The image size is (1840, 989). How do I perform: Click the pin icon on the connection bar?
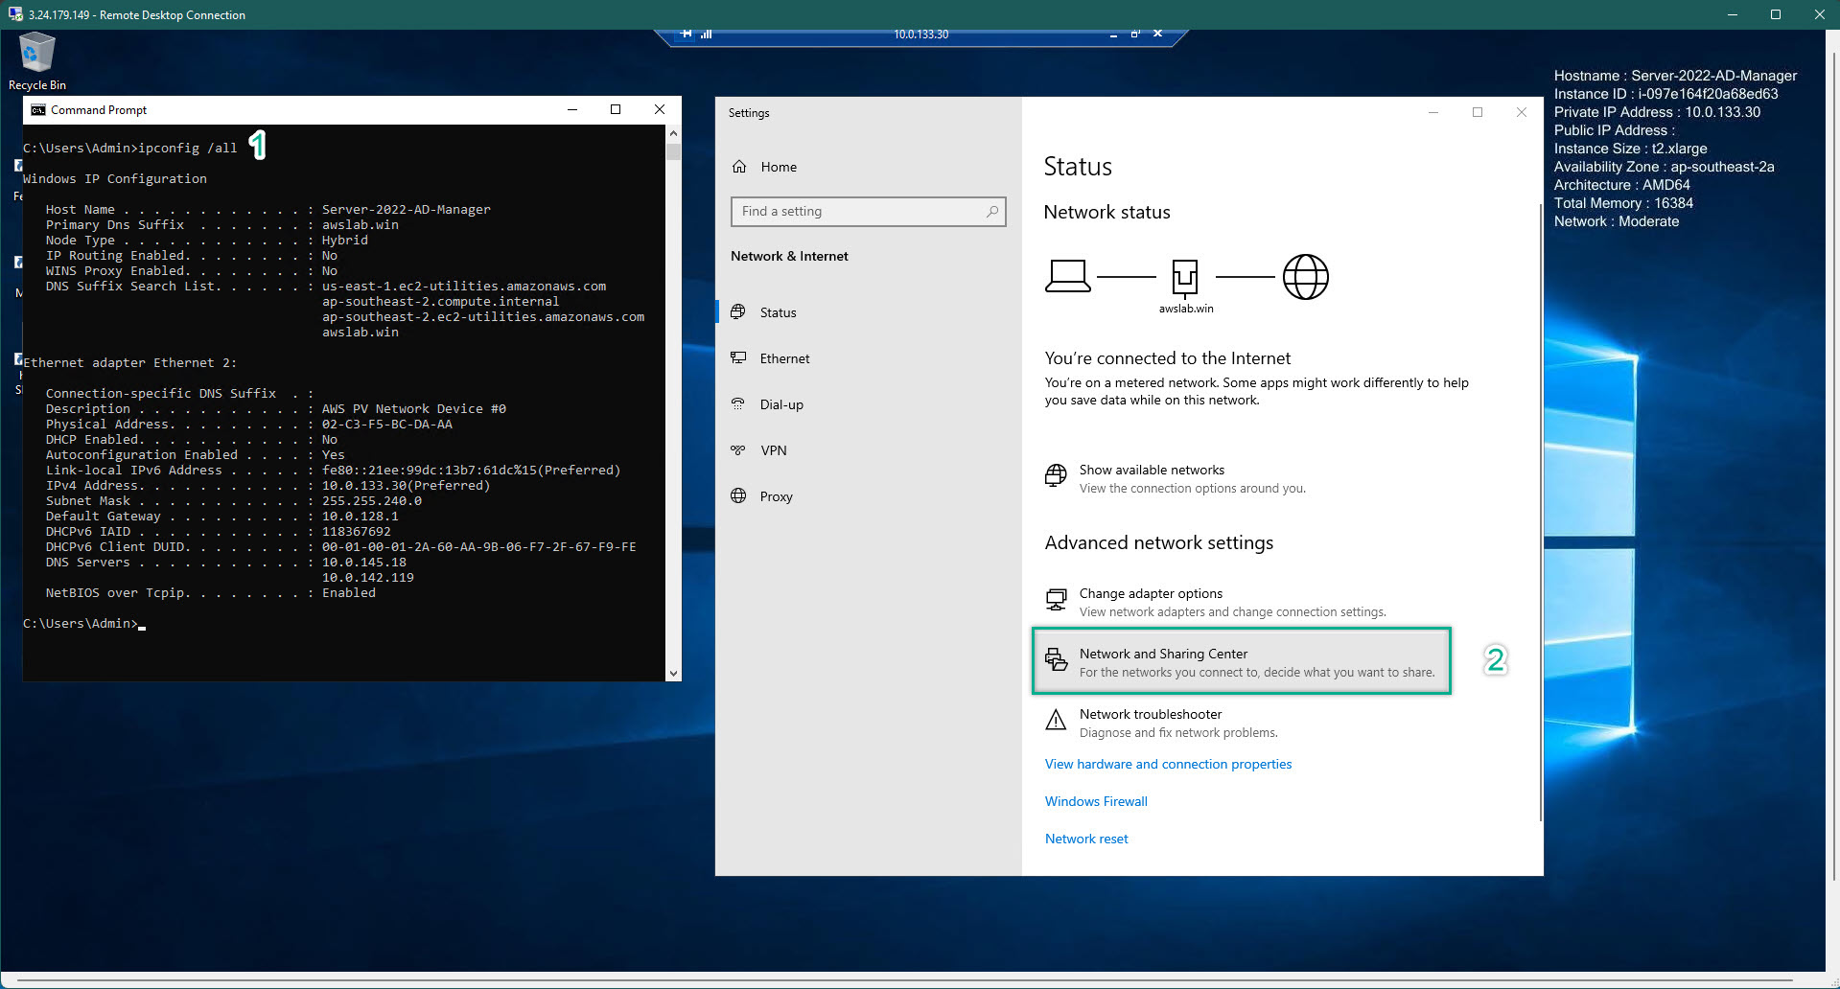pos(687,34)
